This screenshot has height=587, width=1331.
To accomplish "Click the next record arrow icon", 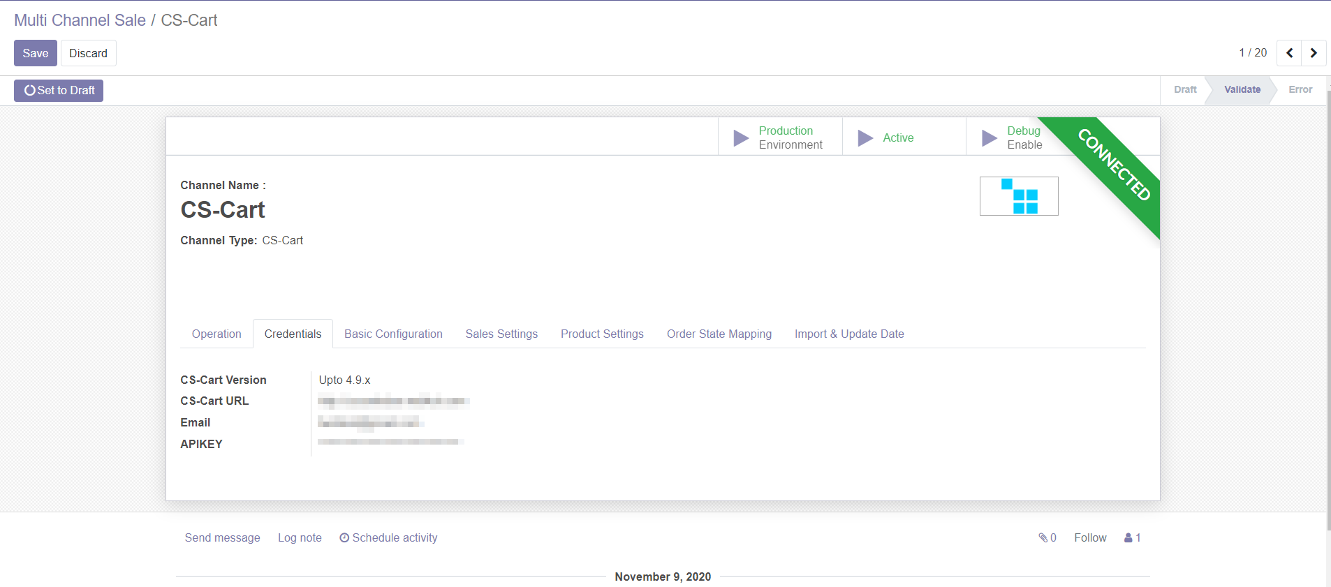I will (1314, 53).
